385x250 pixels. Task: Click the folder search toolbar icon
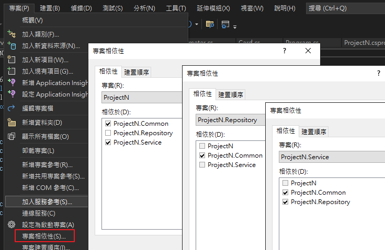tap(210, 24)
